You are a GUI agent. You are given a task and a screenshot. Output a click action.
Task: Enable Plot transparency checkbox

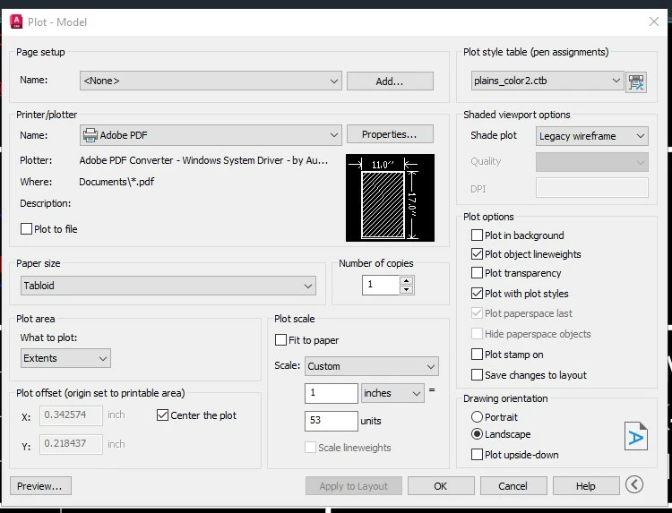(477, 273)
